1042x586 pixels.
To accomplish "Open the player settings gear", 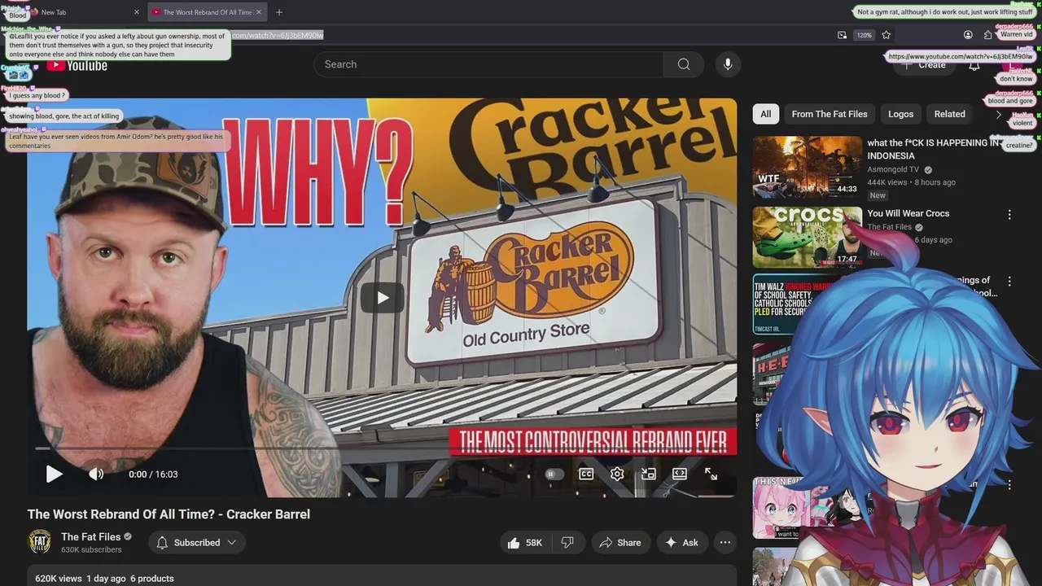I will tap(617, 474).
